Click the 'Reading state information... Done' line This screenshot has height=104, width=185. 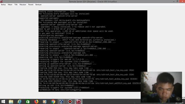[x=56, y=12]
